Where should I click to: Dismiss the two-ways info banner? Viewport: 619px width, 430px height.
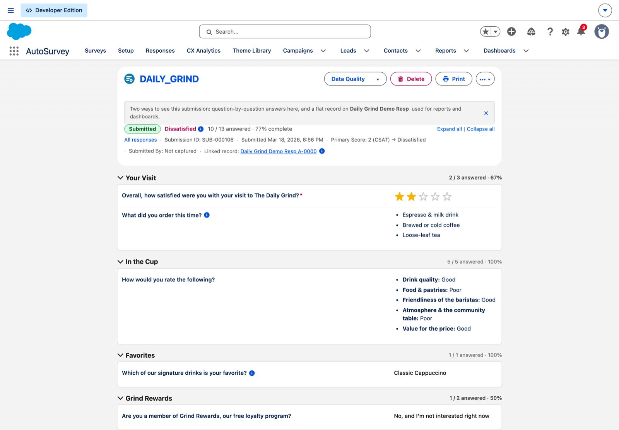pyautogui.click(x=486, y=113)
